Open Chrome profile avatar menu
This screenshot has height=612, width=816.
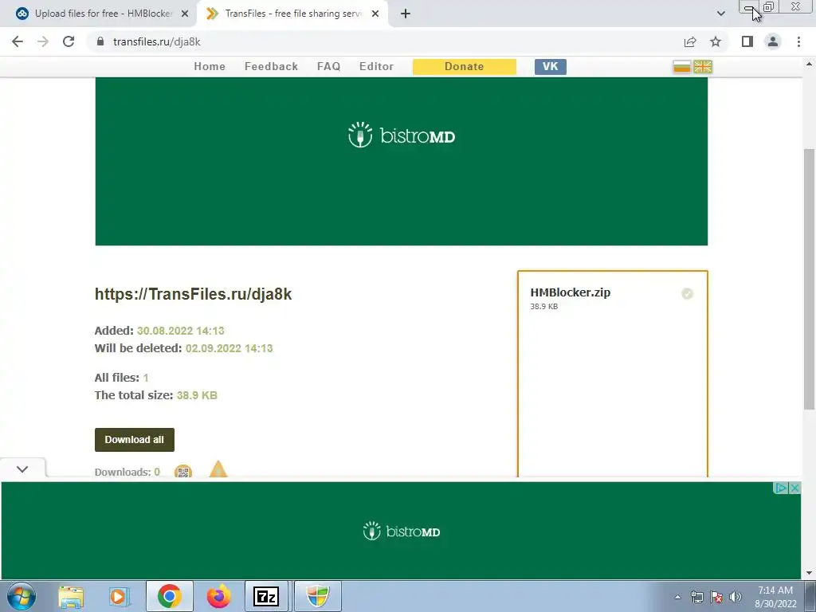click(773, 41)
